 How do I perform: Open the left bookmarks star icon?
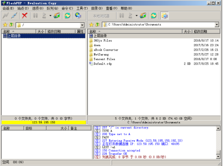coord(5,25)
